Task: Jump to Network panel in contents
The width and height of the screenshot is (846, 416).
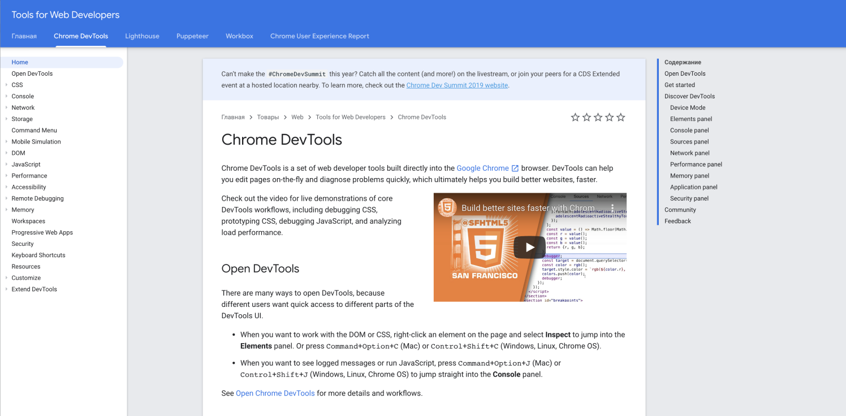Action: pos(690,153)
